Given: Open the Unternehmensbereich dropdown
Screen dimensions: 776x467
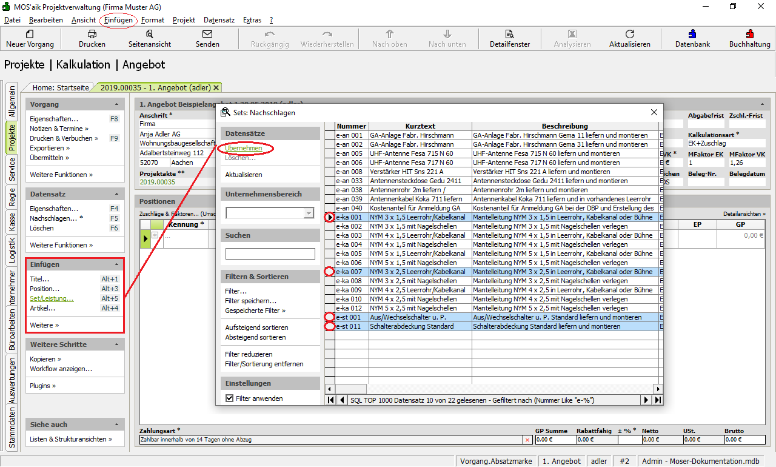Looking at the screenshot, I should 309,213.
